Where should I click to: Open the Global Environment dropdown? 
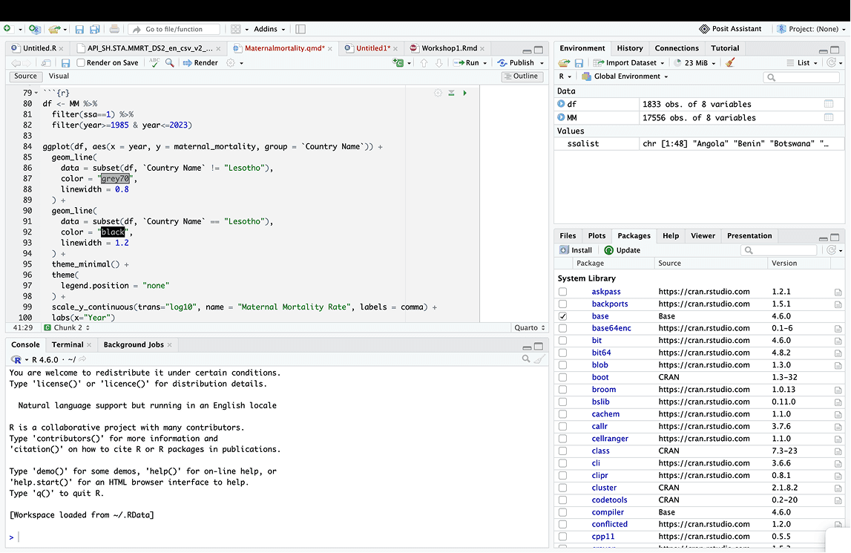[625, 76]
